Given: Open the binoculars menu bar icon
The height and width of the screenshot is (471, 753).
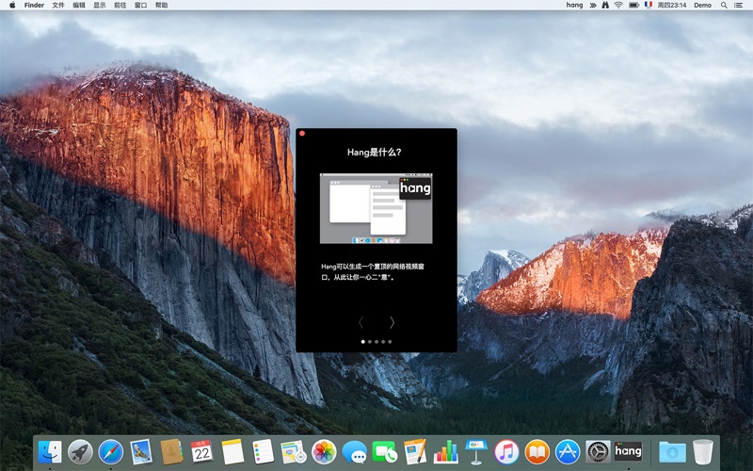Looking at the screenshot, I should tap(604, 6).
